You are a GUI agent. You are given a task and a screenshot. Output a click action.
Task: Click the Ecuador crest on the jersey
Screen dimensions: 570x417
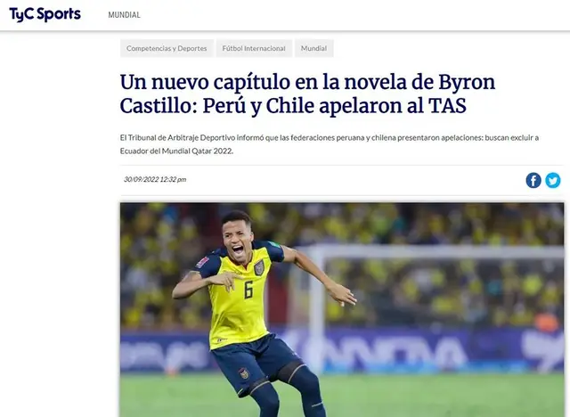[259, 268]
